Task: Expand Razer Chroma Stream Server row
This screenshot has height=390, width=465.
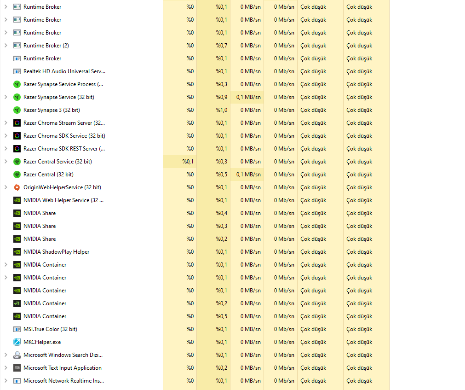Action: coord(6,123)
